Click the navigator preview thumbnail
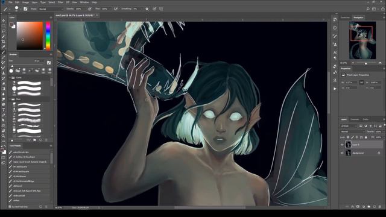Screen dimensions: 386x217 click(x=362, y=40)
